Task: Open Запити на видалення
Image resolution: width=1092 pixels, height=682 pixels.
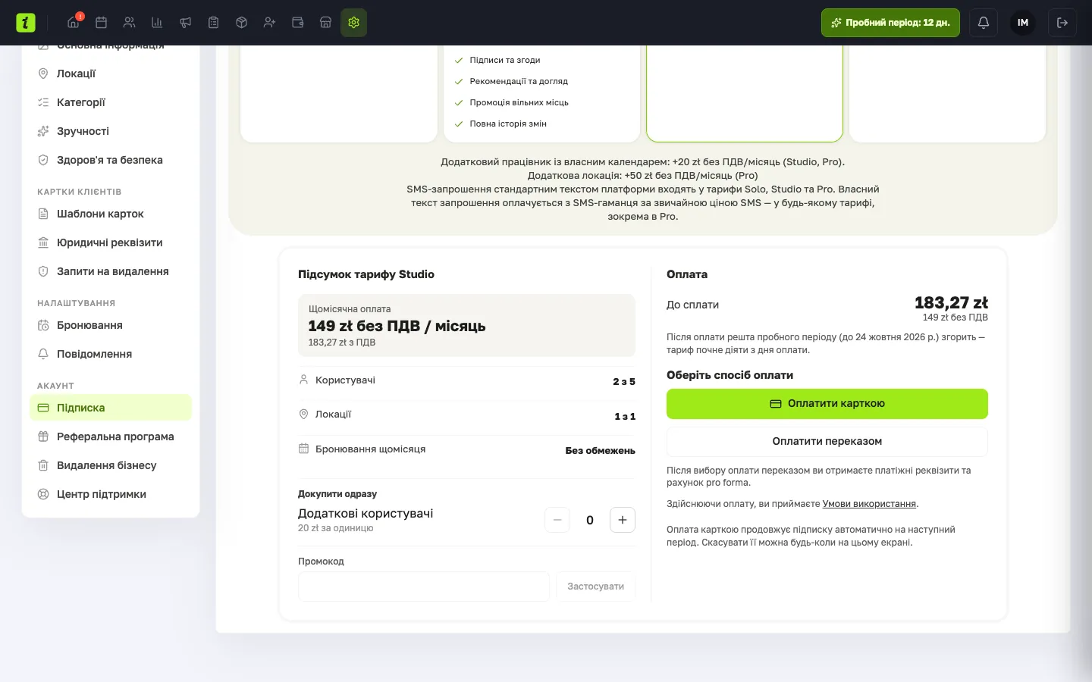Action: [111, 271]
